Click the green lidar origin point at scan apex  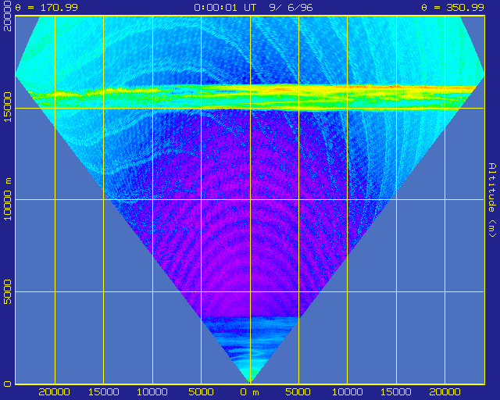(x=250, y=379)
